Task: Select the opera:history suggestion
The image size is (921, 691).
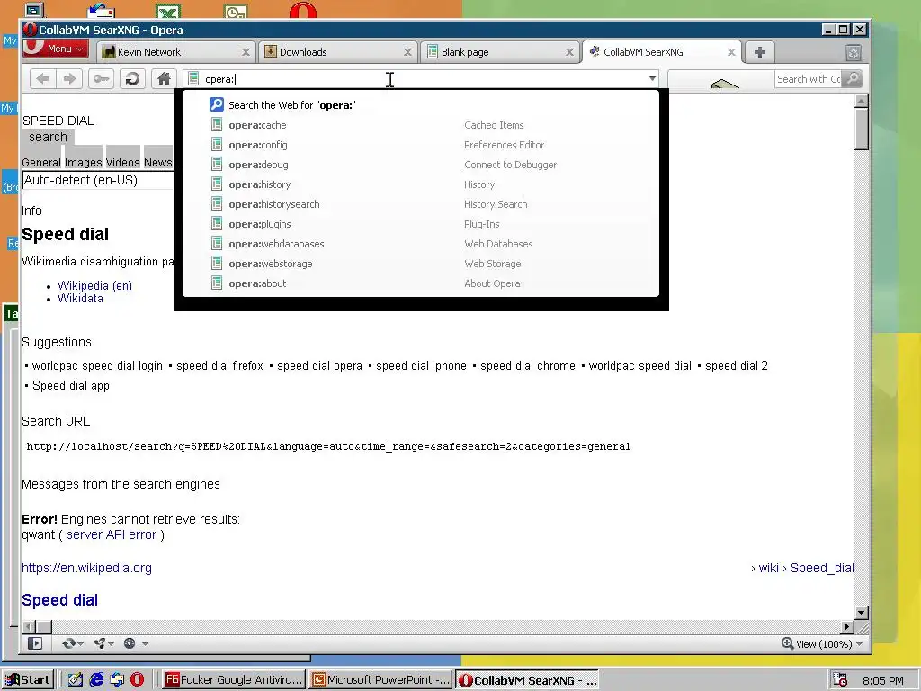Action: [x=421, y=184]
